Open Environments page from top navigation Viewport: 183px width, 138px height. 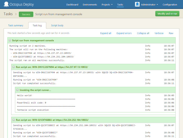[90, 5]
